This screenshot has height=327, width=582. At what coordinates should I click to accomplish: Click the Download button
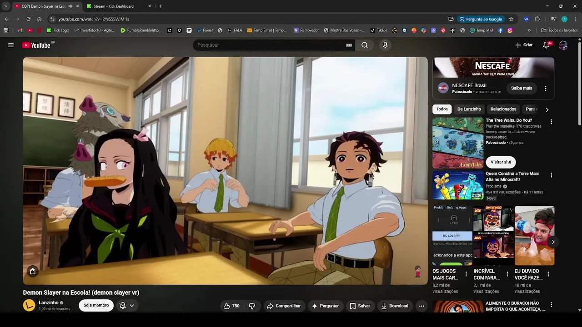pyautogui.click(x=395, y=306)
